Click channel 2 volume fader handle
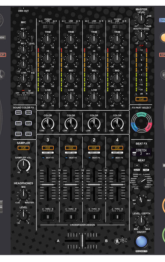Screen dimensions: 165x262 [x=94, y=185]
